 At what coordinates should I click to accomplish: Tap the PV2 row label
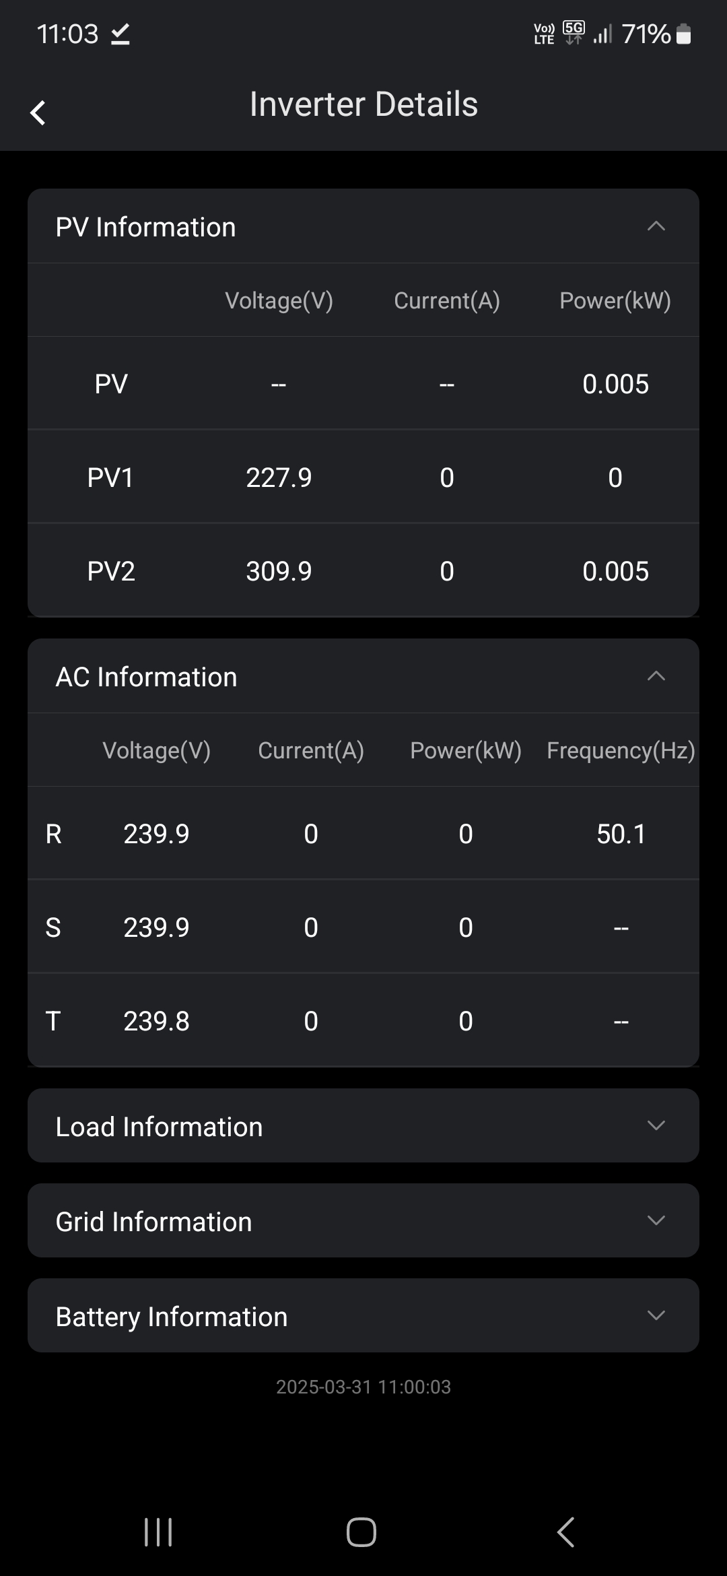111,572
